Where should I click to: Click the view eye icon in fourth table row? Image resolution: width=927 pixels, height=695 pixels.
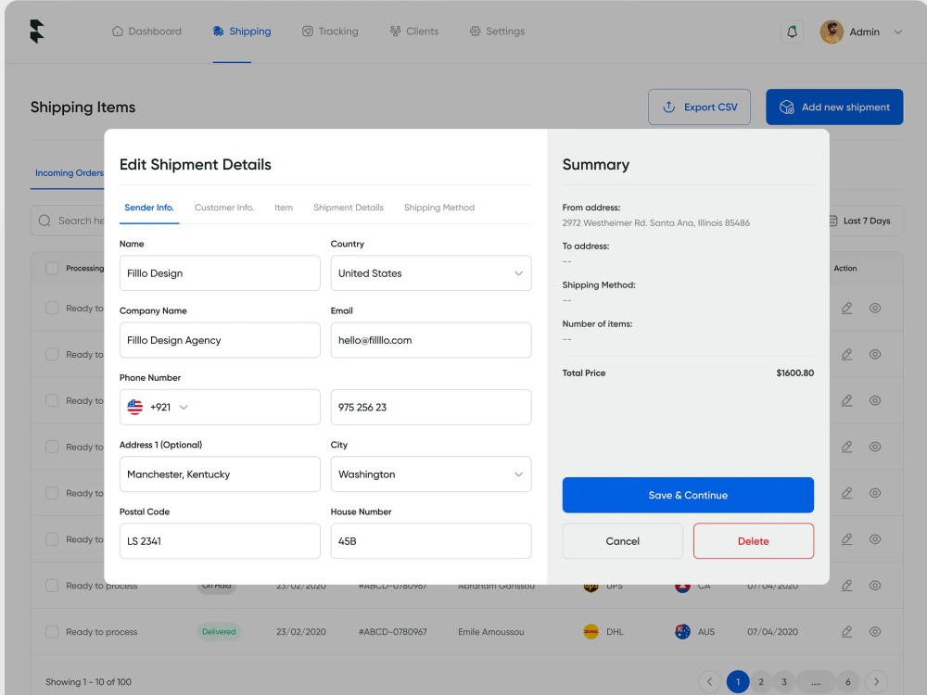click(875, 447)
